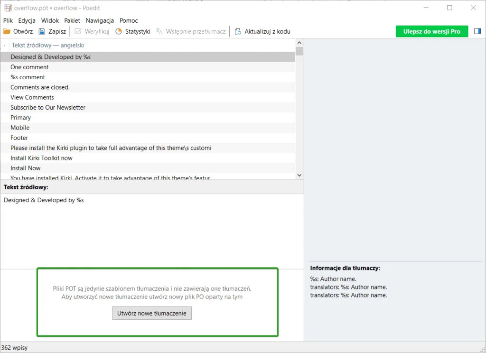Open the Plik menu
Screen dimensions: 486x353
click(x=8, y=20)
